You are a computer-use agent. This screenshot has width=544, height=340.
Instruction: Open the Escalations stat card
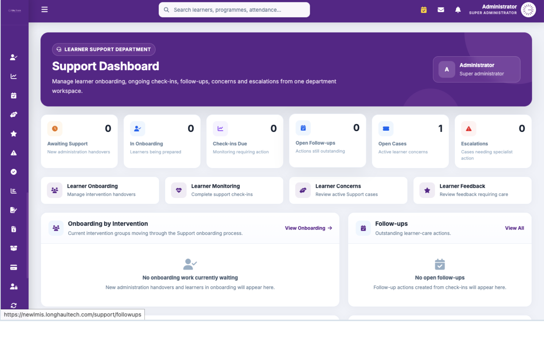point(493,141)
